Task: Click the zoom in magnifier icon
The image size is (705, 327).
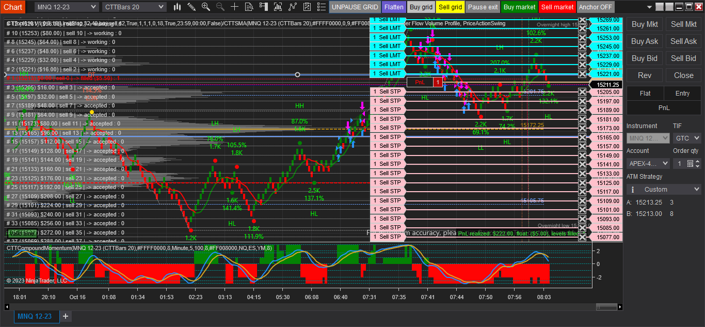Action: click(x=206, y=7)
